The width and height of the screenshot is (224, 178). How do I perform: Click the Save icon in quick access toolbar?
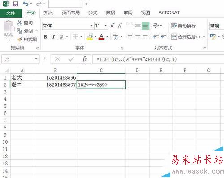(16, 4)
